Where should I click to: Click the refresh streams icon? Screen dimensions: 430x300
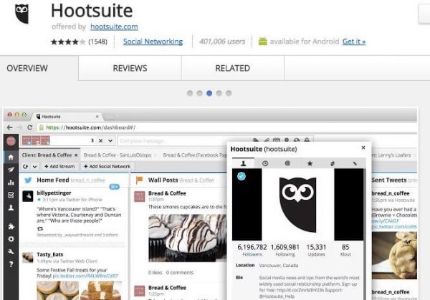coord(26,166)
